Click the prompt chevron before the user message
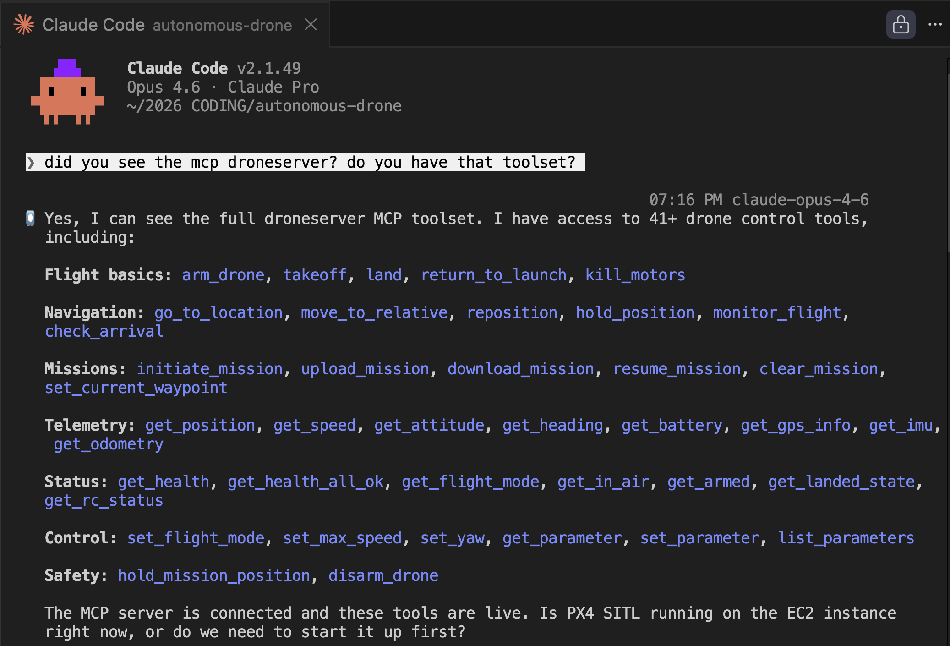This screenshot has height=646, width=950. point(31,162)
